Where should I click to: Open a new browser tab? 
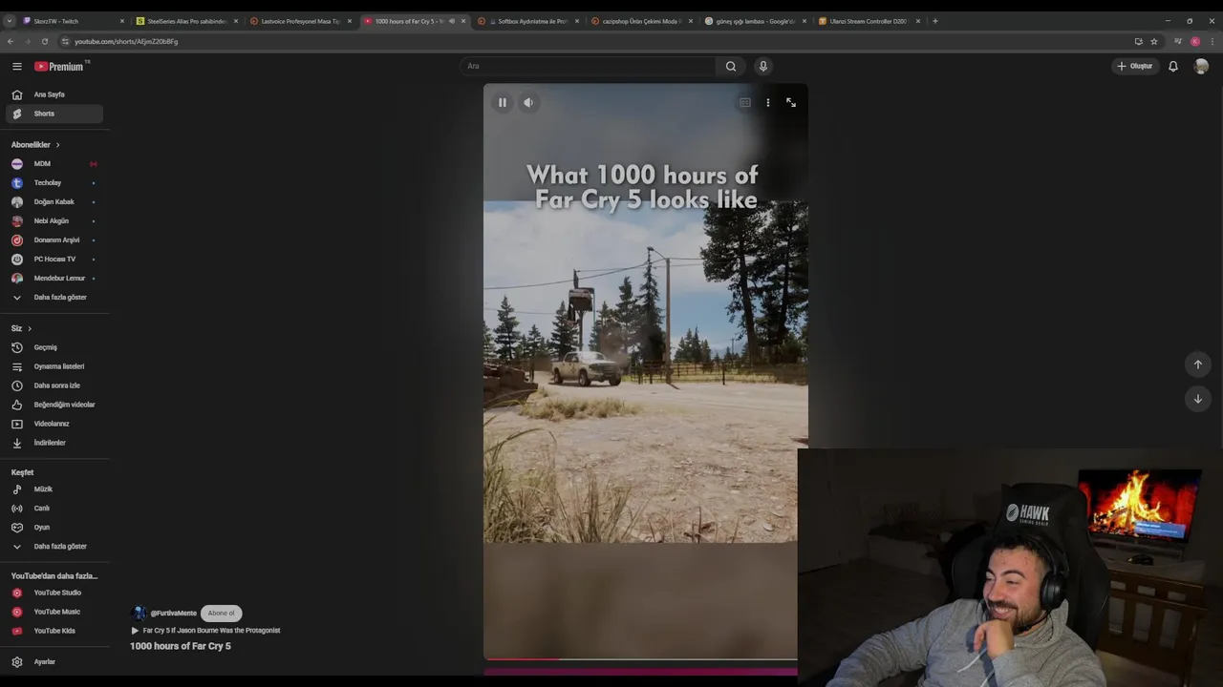935,21
